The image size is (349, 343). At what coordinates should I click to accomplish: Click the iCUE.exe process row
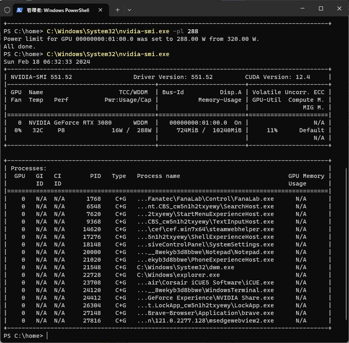(167, 282)
